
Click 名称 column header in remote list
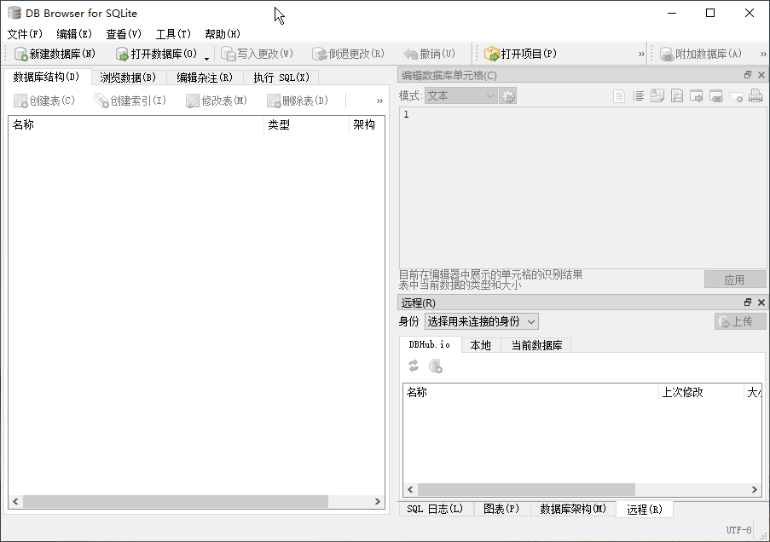click(531, 392)
